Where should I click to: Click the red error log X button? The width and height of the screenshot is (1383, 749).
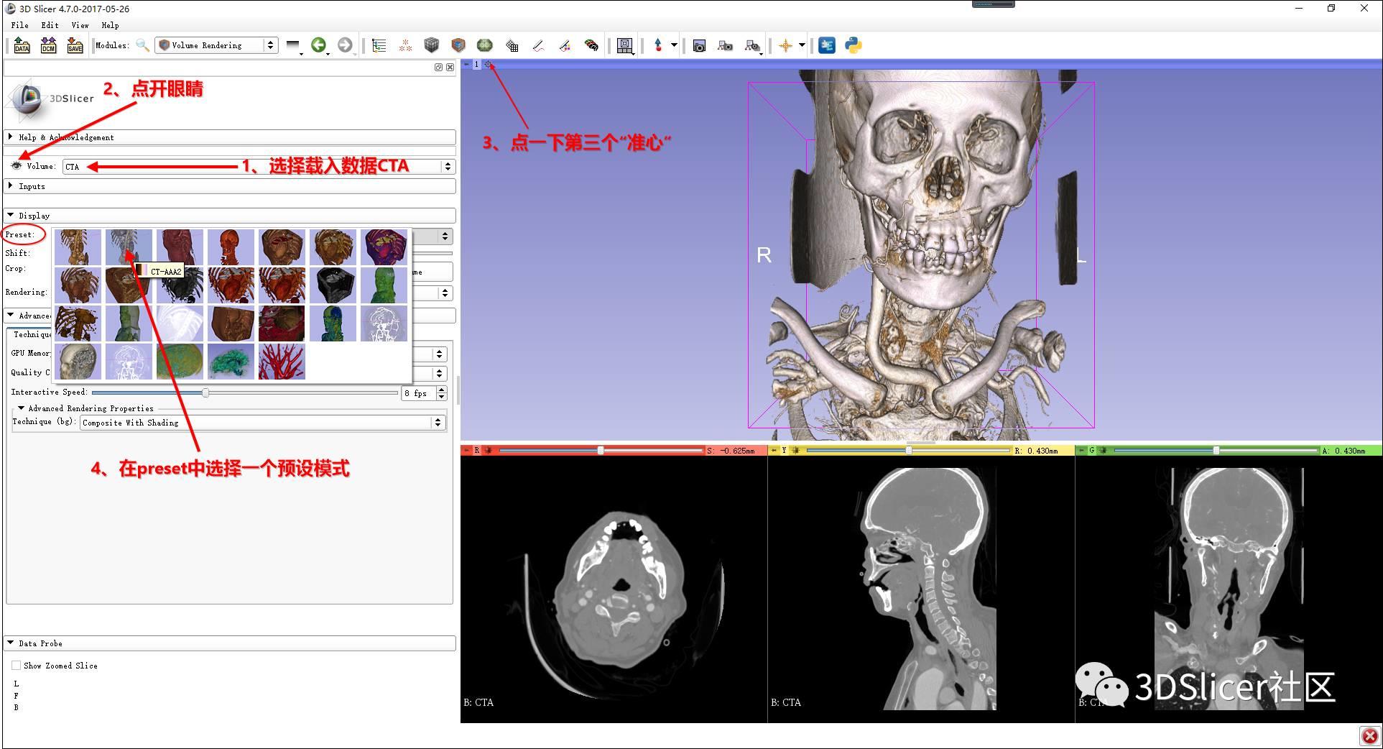[x=1369, y=736]
